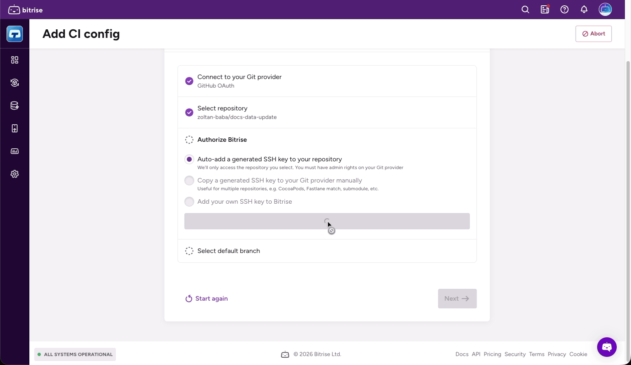Screen dimensions: 631x365
Task: Open the chat support bubble
Action: 607,347
